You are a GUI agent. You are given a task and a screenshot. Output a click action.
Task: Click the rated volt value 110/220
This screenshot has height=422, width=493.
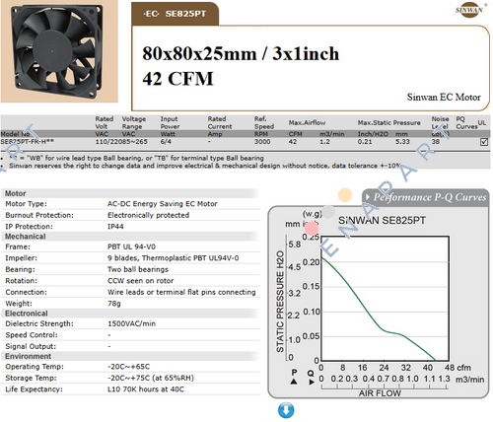pyautogui.click(x=108, y=142)
